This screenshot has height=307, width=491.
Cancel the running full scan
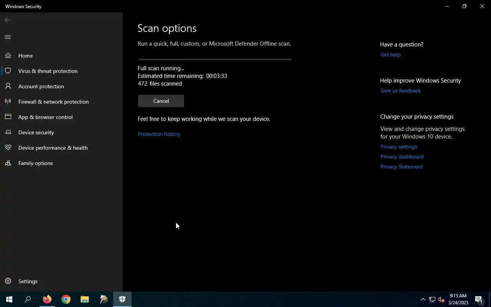pos(161,101)
